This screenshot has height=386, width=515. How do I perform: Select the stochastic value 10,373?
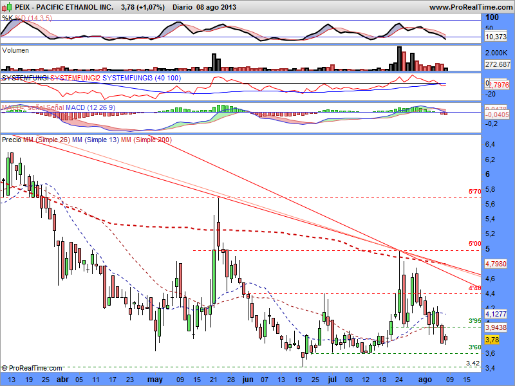point(496,37)
